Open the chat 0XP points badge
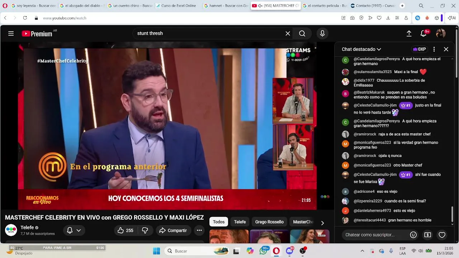Viewport: 459px width, 258px height. coord(419,49)
